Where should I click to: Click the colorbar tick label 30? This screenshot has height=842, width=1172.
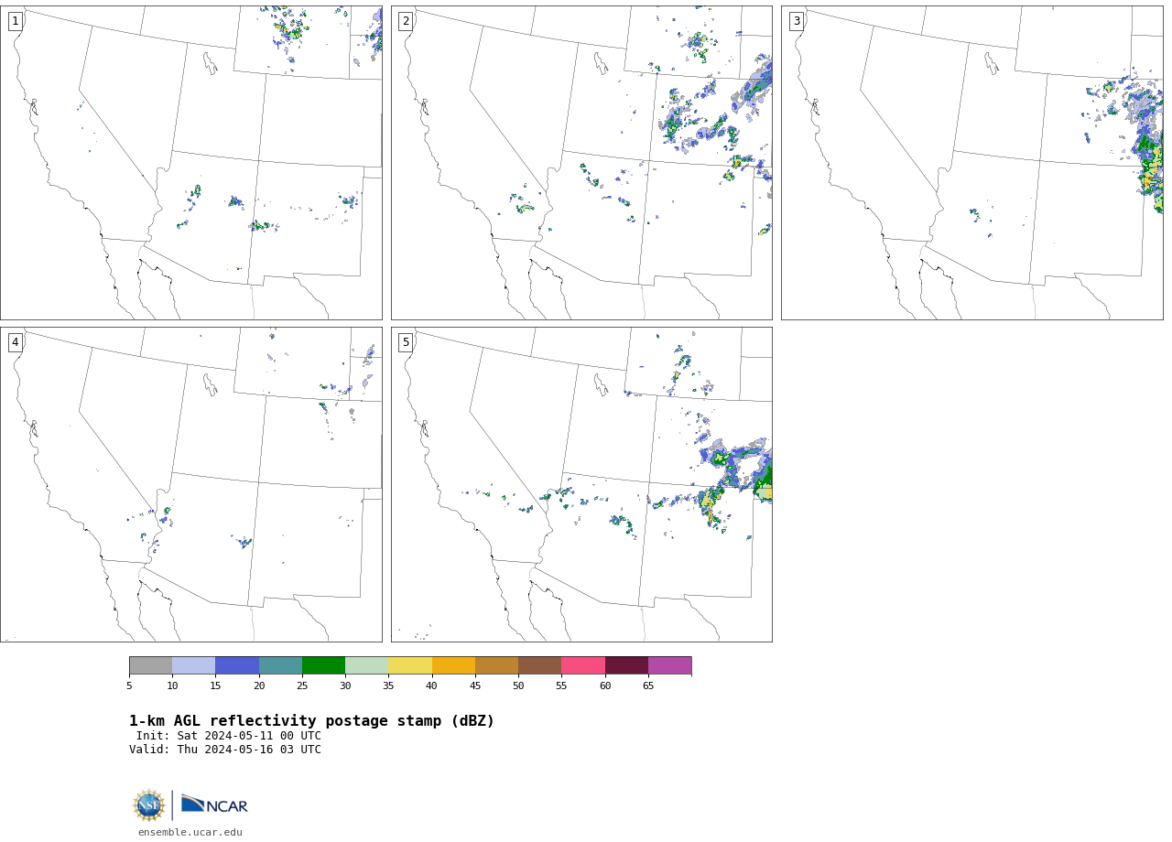[345, 686]
